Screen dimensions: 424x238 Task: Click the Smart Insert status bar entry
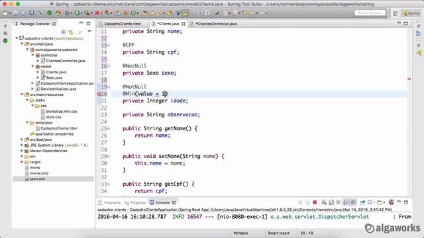[x=278, y=233]
